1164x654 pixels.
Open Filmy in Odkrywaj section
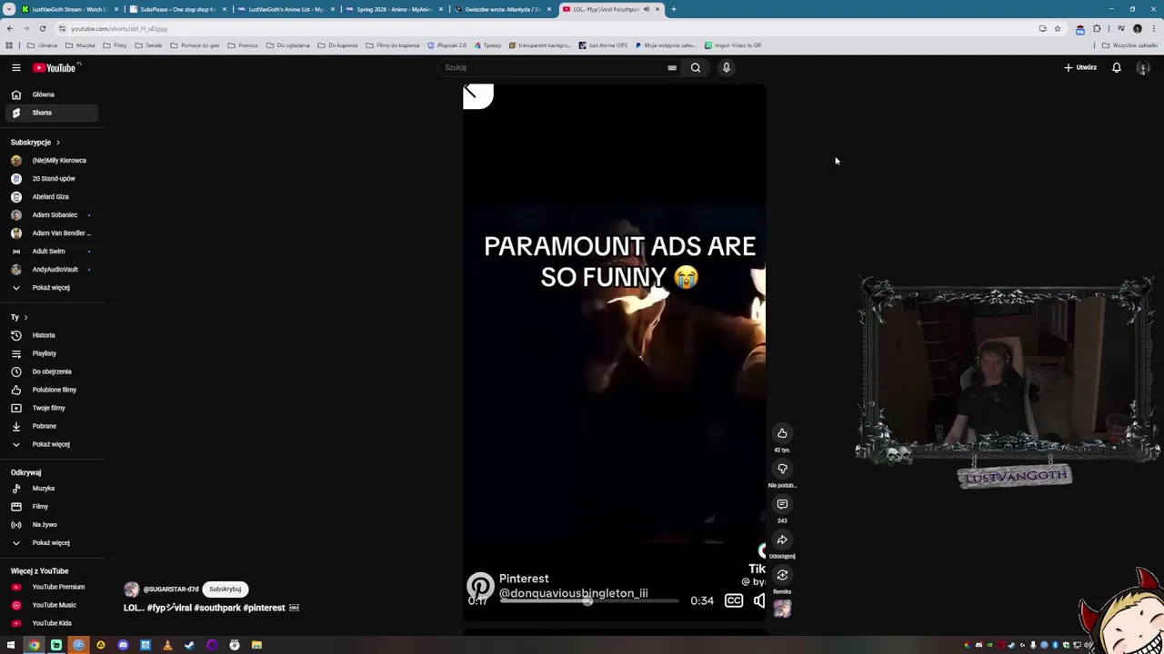click(x=52, y=507)
